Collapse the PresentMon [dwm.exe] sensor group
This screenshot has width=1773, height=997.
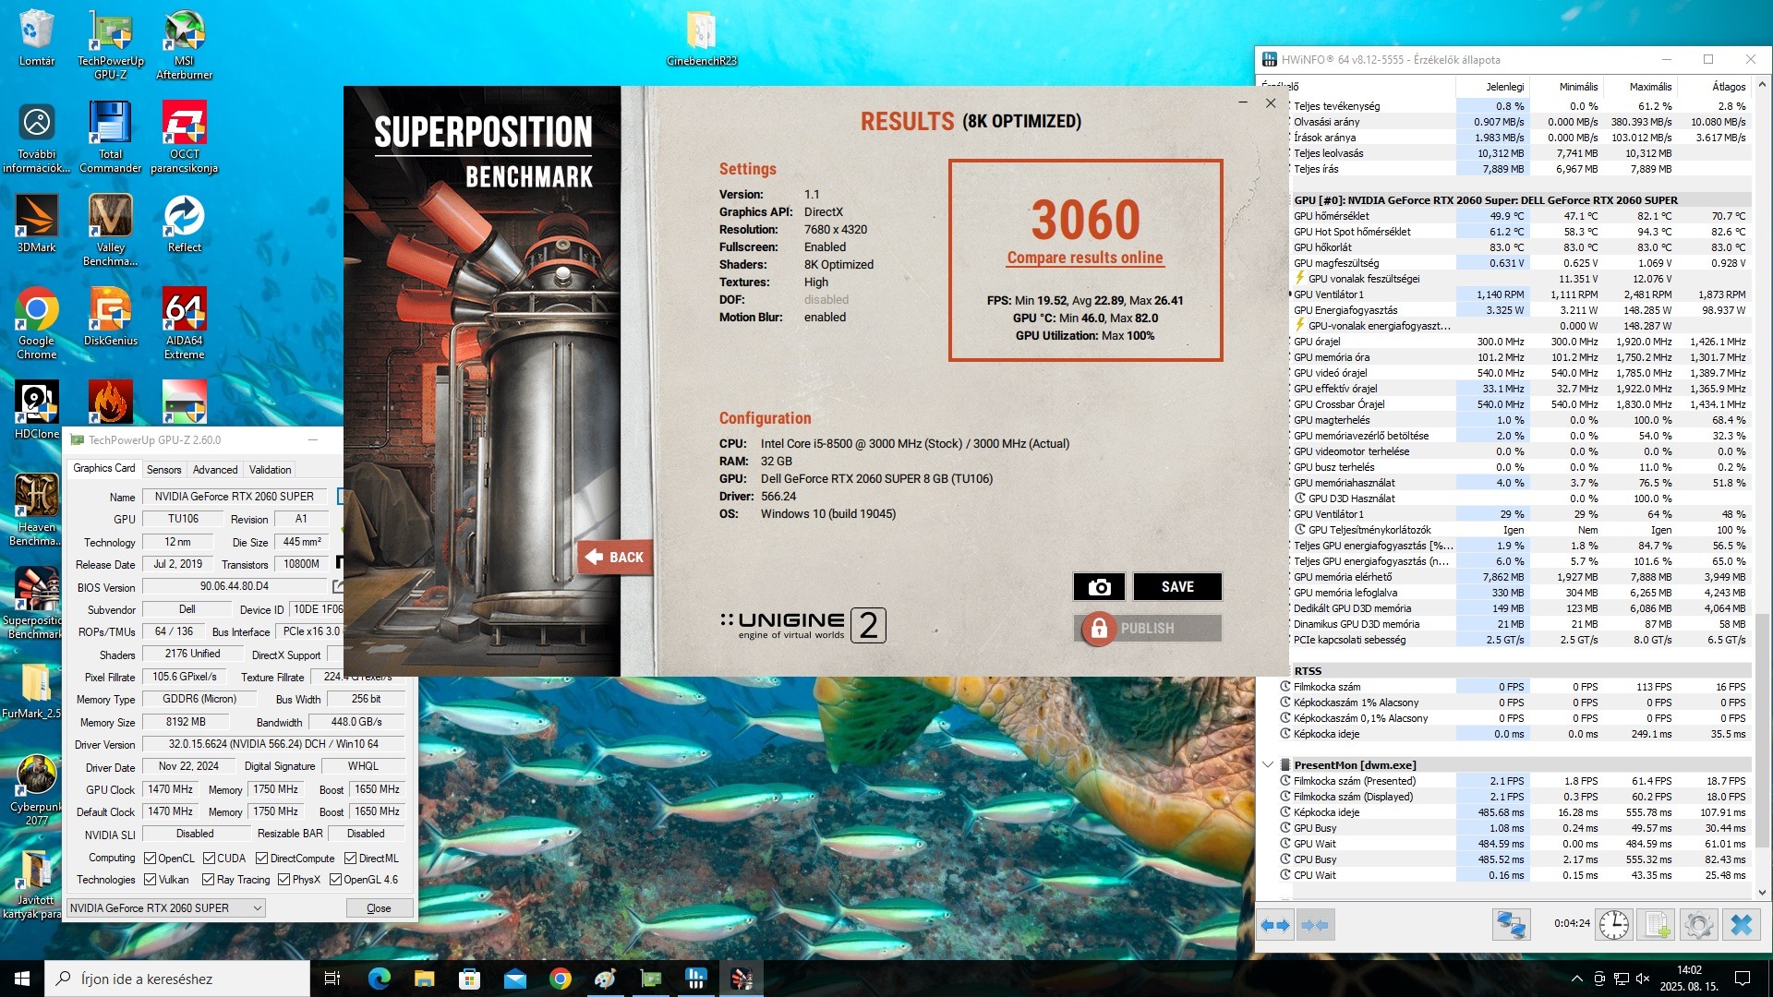pos(1269,765)
